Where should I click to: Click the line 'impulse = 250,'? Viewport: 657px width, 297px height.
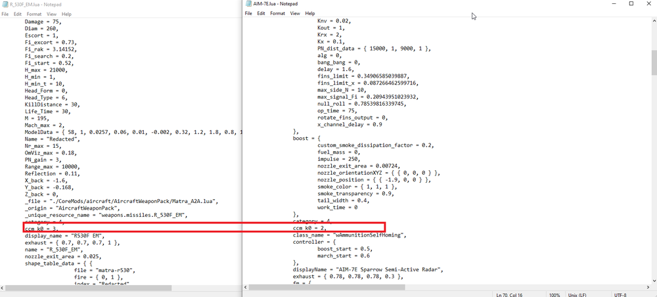click(x=339, y=159)
